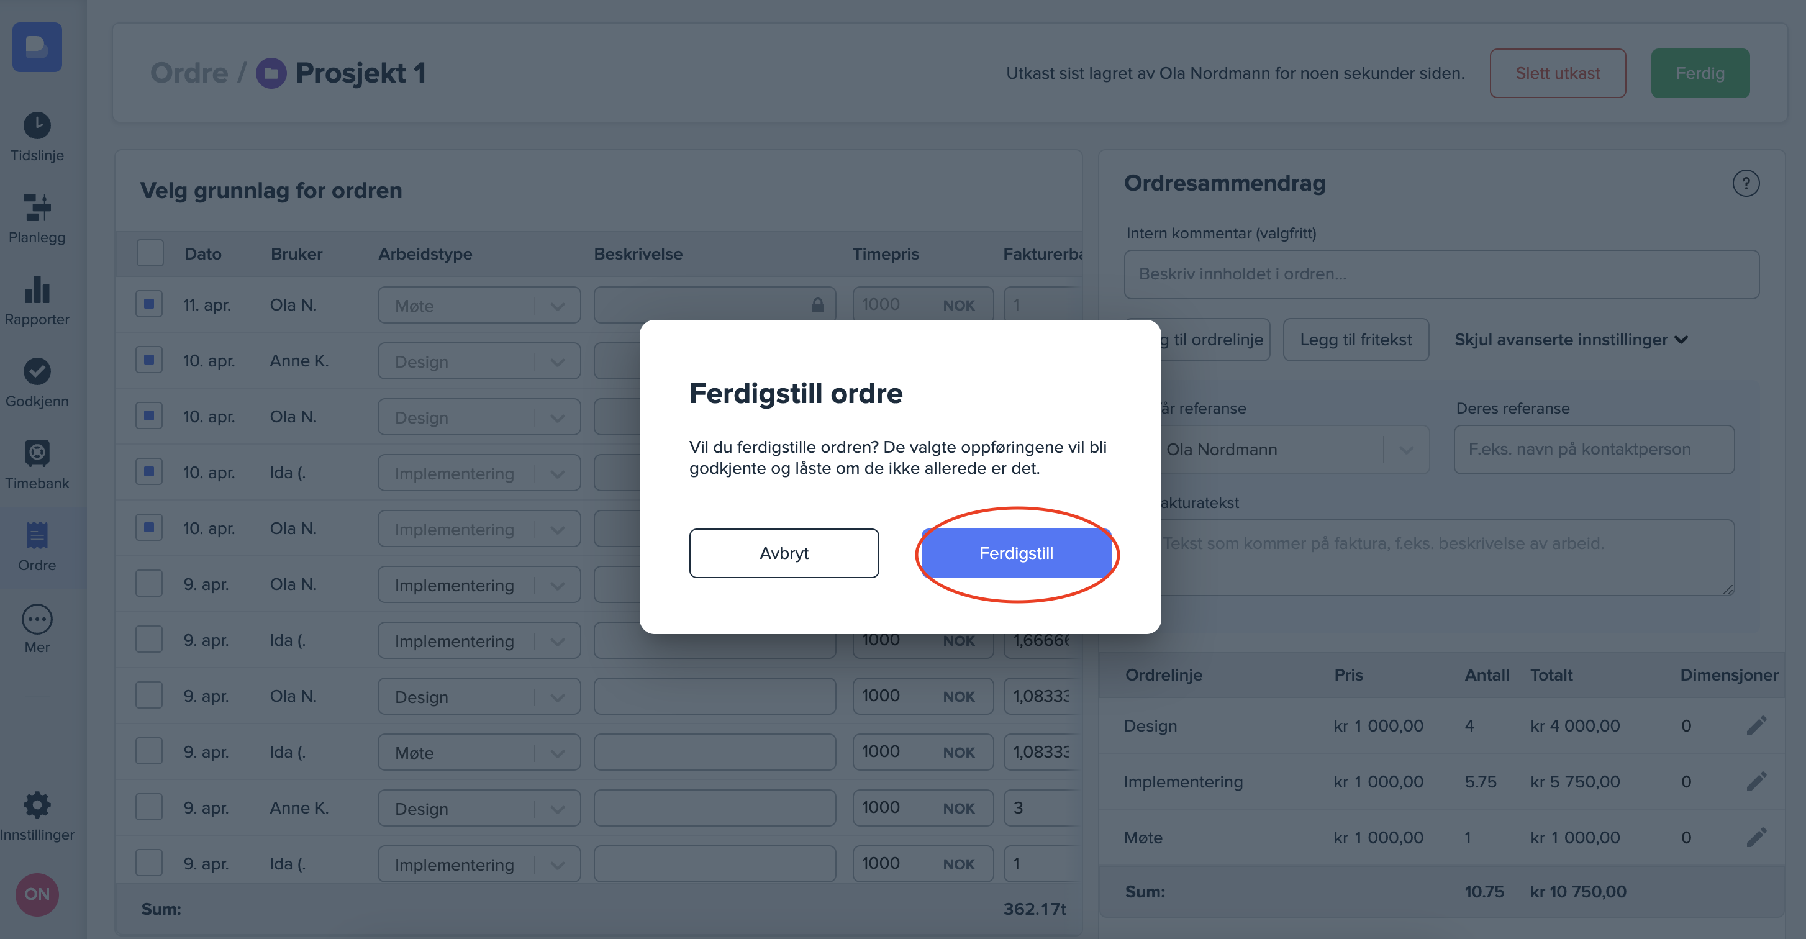Edit the Design order line pencil
The width and height of the screenshot is (1806, 939).
coord(1756,725)
